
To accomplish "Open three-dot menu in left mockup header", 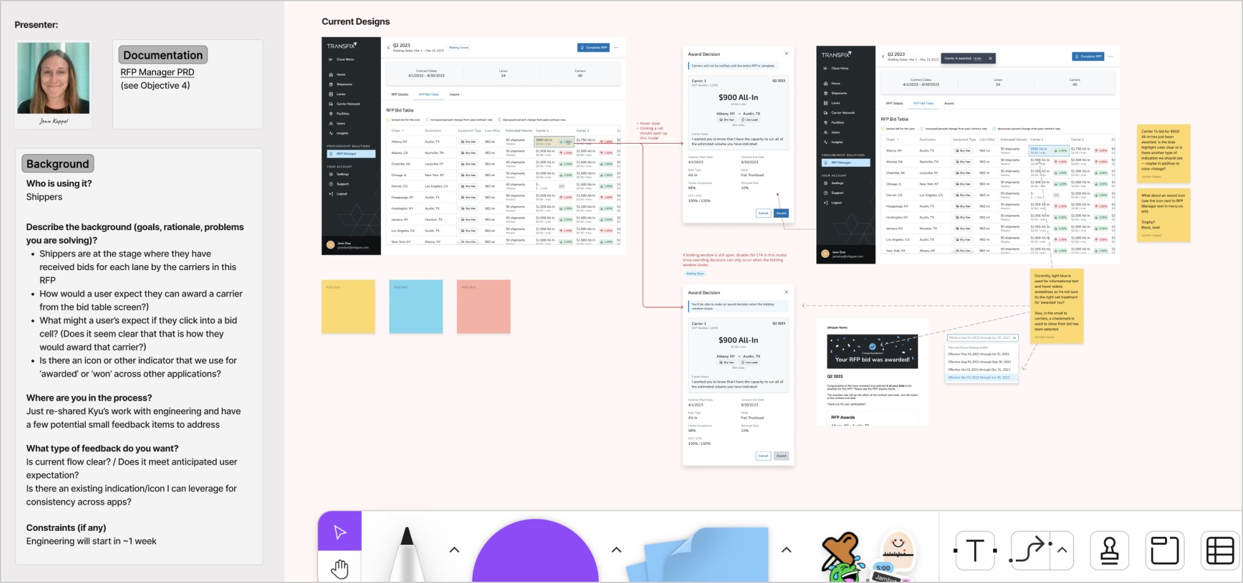I will (x=616, y=47).
